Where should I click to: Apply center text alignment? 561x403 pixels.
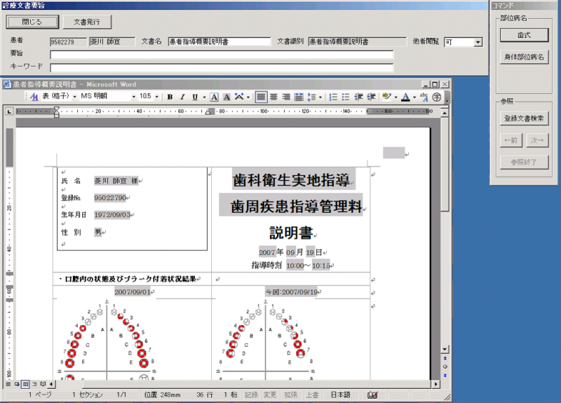(x=273, y=97)
